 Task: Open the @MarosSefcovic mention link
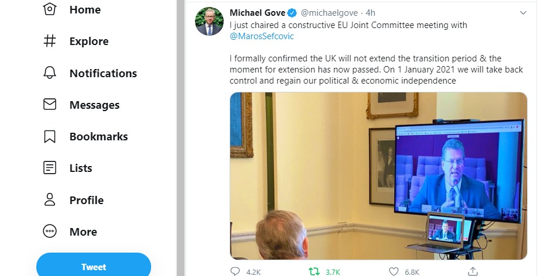pos(262,36)
